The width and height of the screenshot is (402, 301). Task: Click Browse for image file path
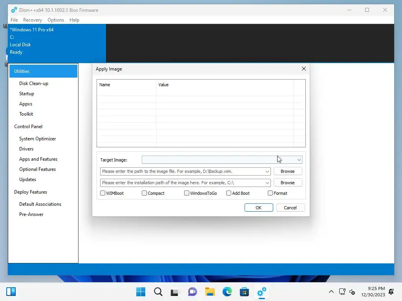point(288,171)
